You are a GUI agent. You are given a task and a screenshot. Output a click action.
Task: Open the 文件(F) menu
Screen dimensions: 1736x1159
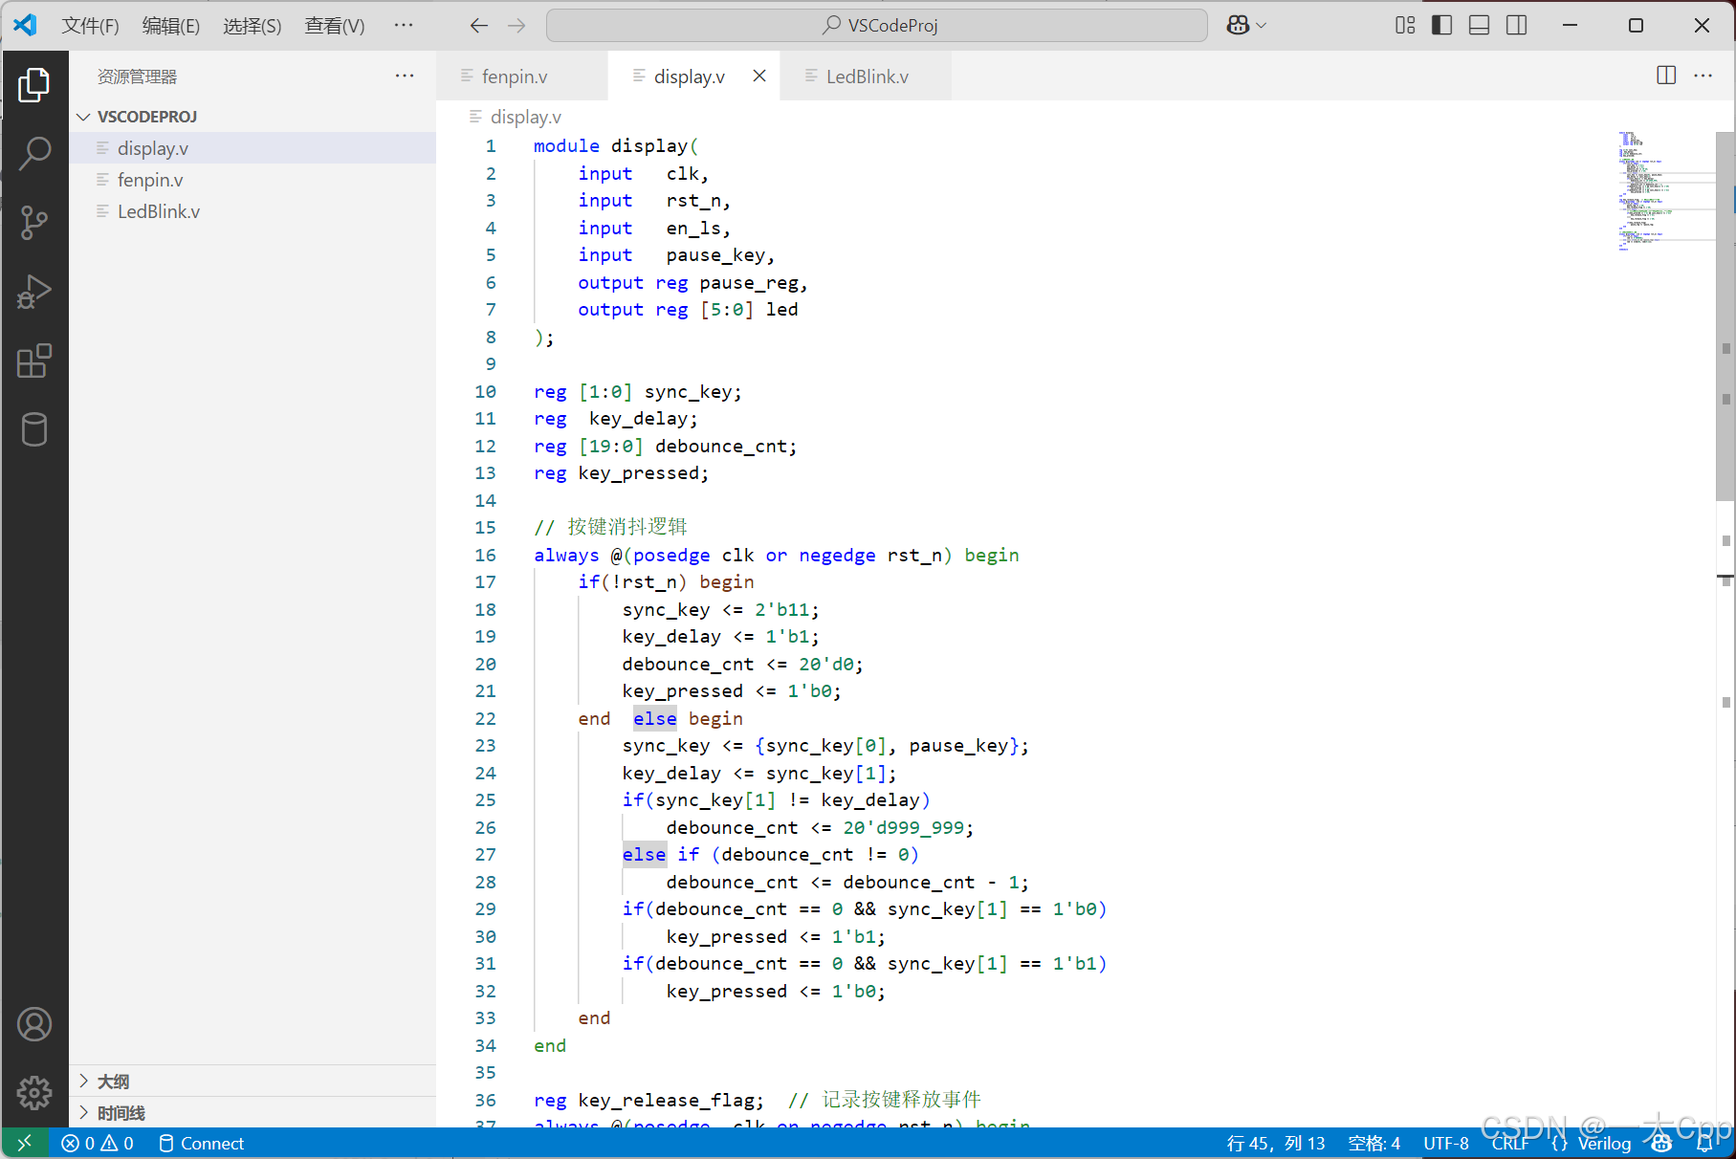91,26
